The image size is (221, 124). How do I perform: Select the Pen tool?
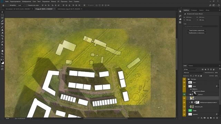2,42
